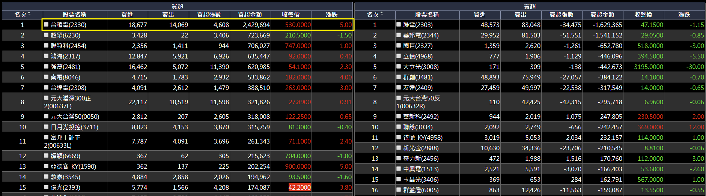The width and height of the screenshot is (706, 196).
Task: Tick the checkbox for 大立光(3008)
Action: tap(399, 66)
